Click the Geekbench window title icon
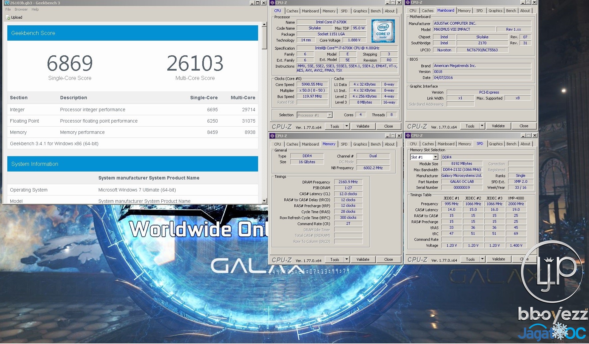The image size is (589, 344). coord(7,3)
